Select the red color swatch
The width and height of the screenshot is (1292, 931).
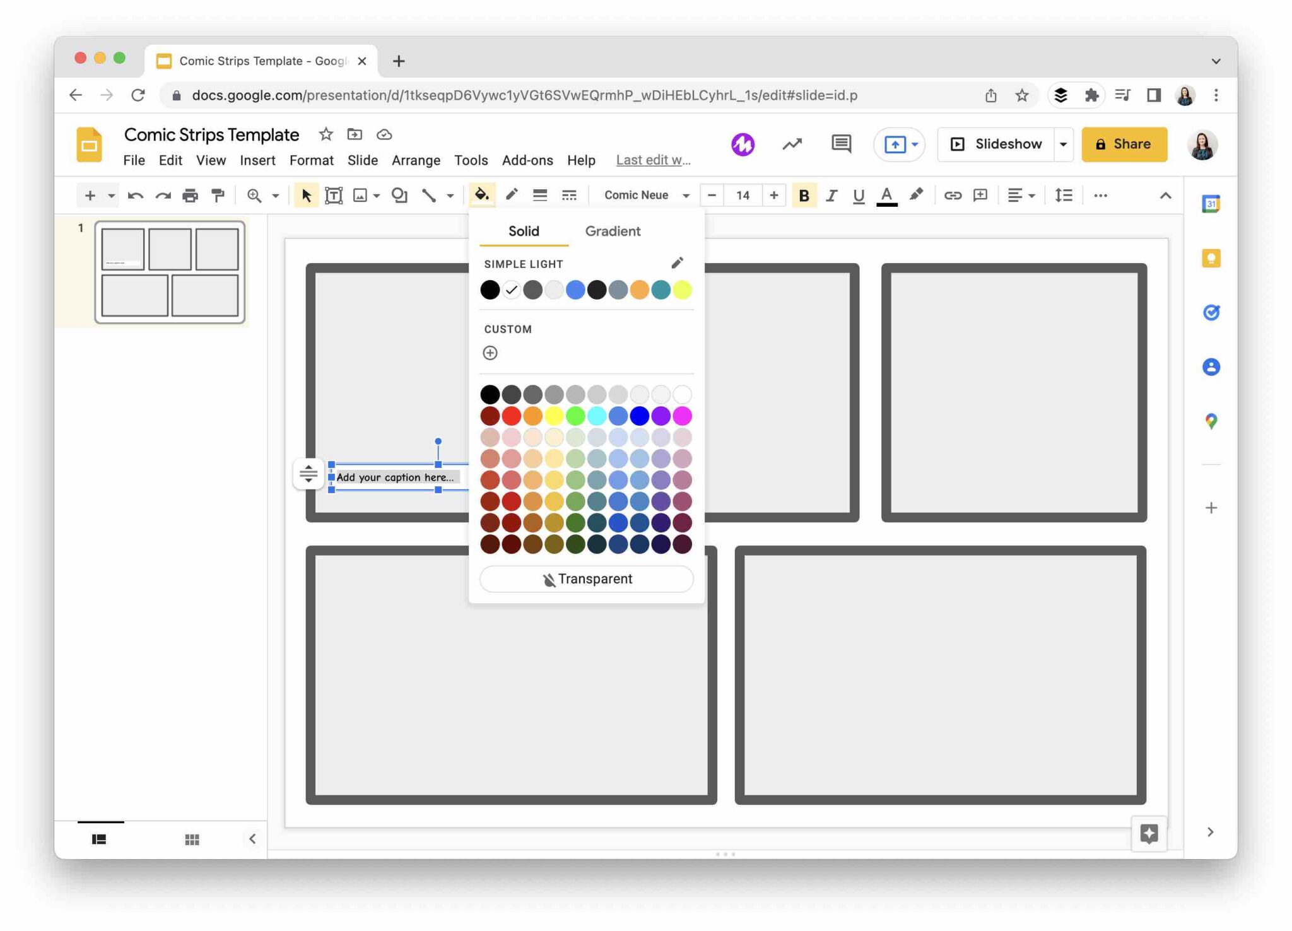[x=511, y=416]
